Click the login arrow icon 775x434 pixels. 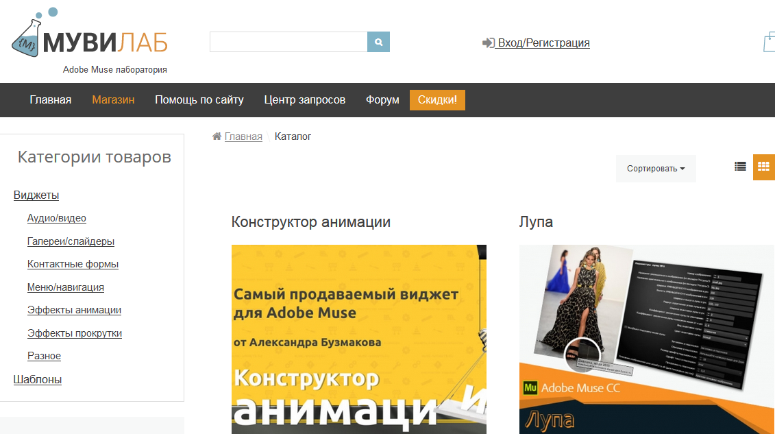(x=488, y=43)
